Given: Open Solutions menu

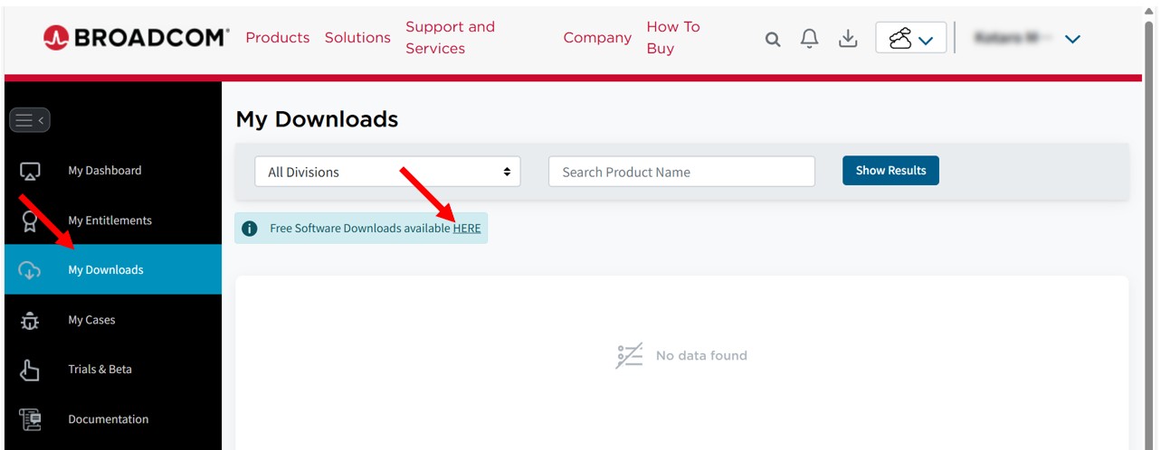Looking at the screenshot, I should [357, 38].
